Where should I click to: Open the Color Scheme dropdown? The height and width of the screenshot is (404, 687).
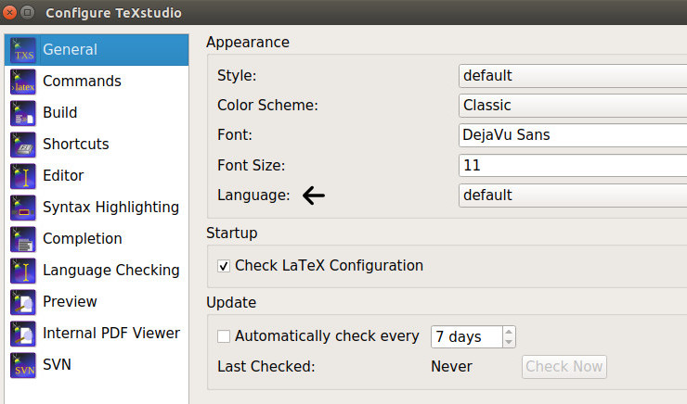(572, 106)
